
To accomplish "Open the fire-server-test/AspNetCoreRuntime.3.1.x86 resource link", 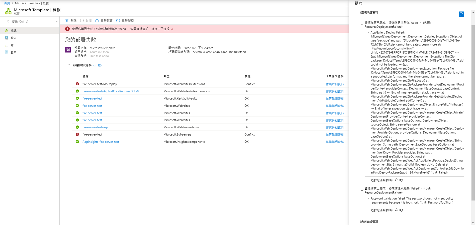I will (x=111, y=91).
